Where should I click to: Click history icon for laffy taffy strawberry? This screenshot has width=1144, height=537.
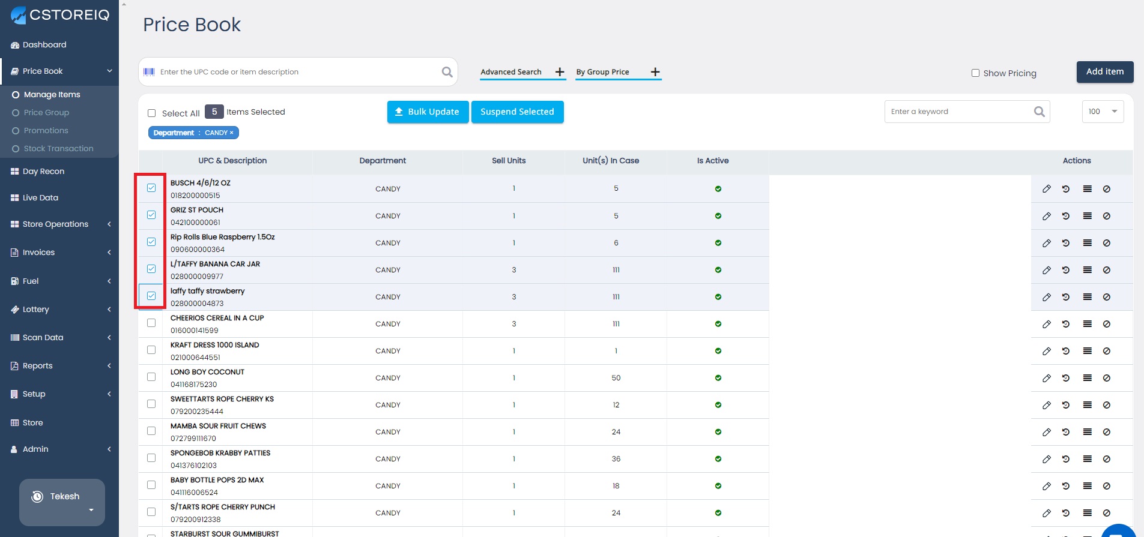coord(1066,297)
